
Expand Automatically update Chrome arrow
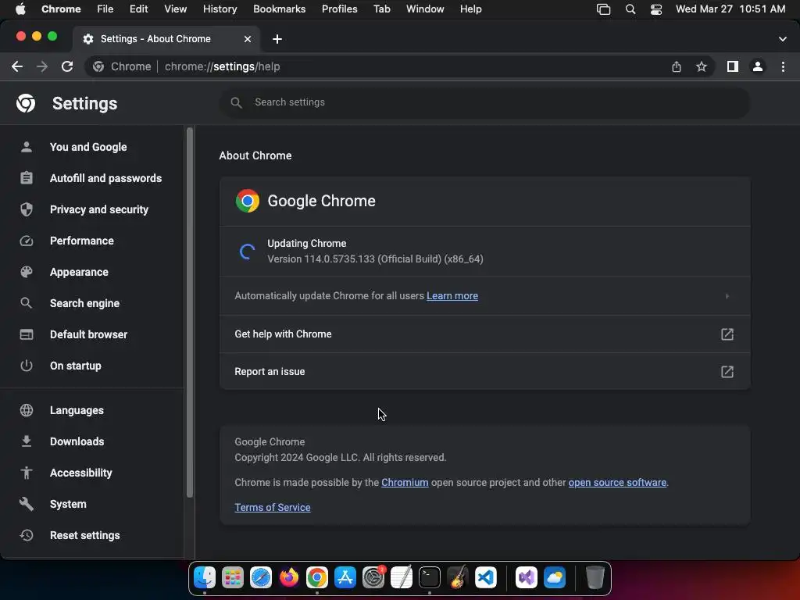point(727,296)
